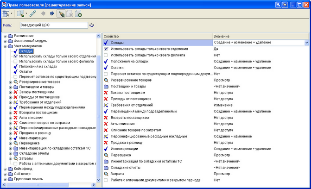The height and width of the screenshot is (189, 311).
Task: Click red cross icon of Продажа в розницу in grid
Action: 106,143
